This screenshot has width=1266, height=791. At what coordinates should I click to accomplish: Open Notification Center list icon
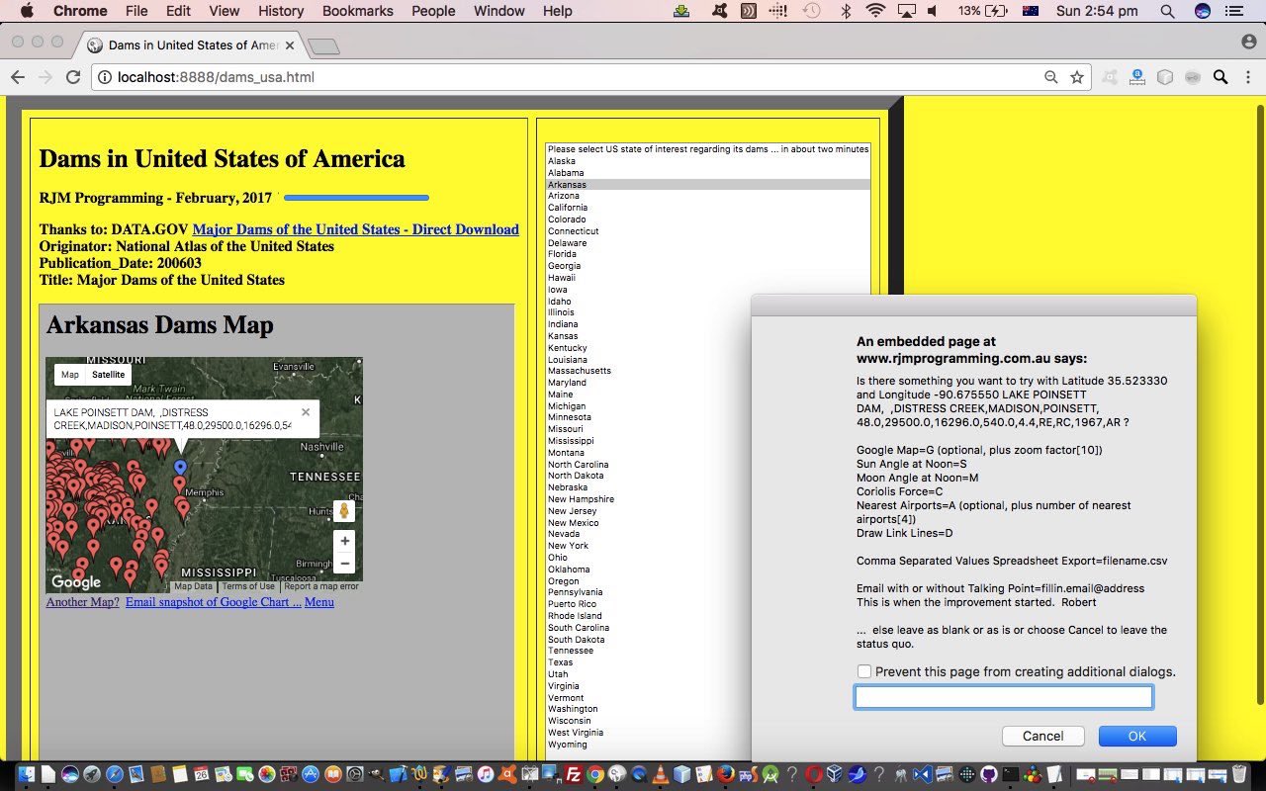point(1233,11)
